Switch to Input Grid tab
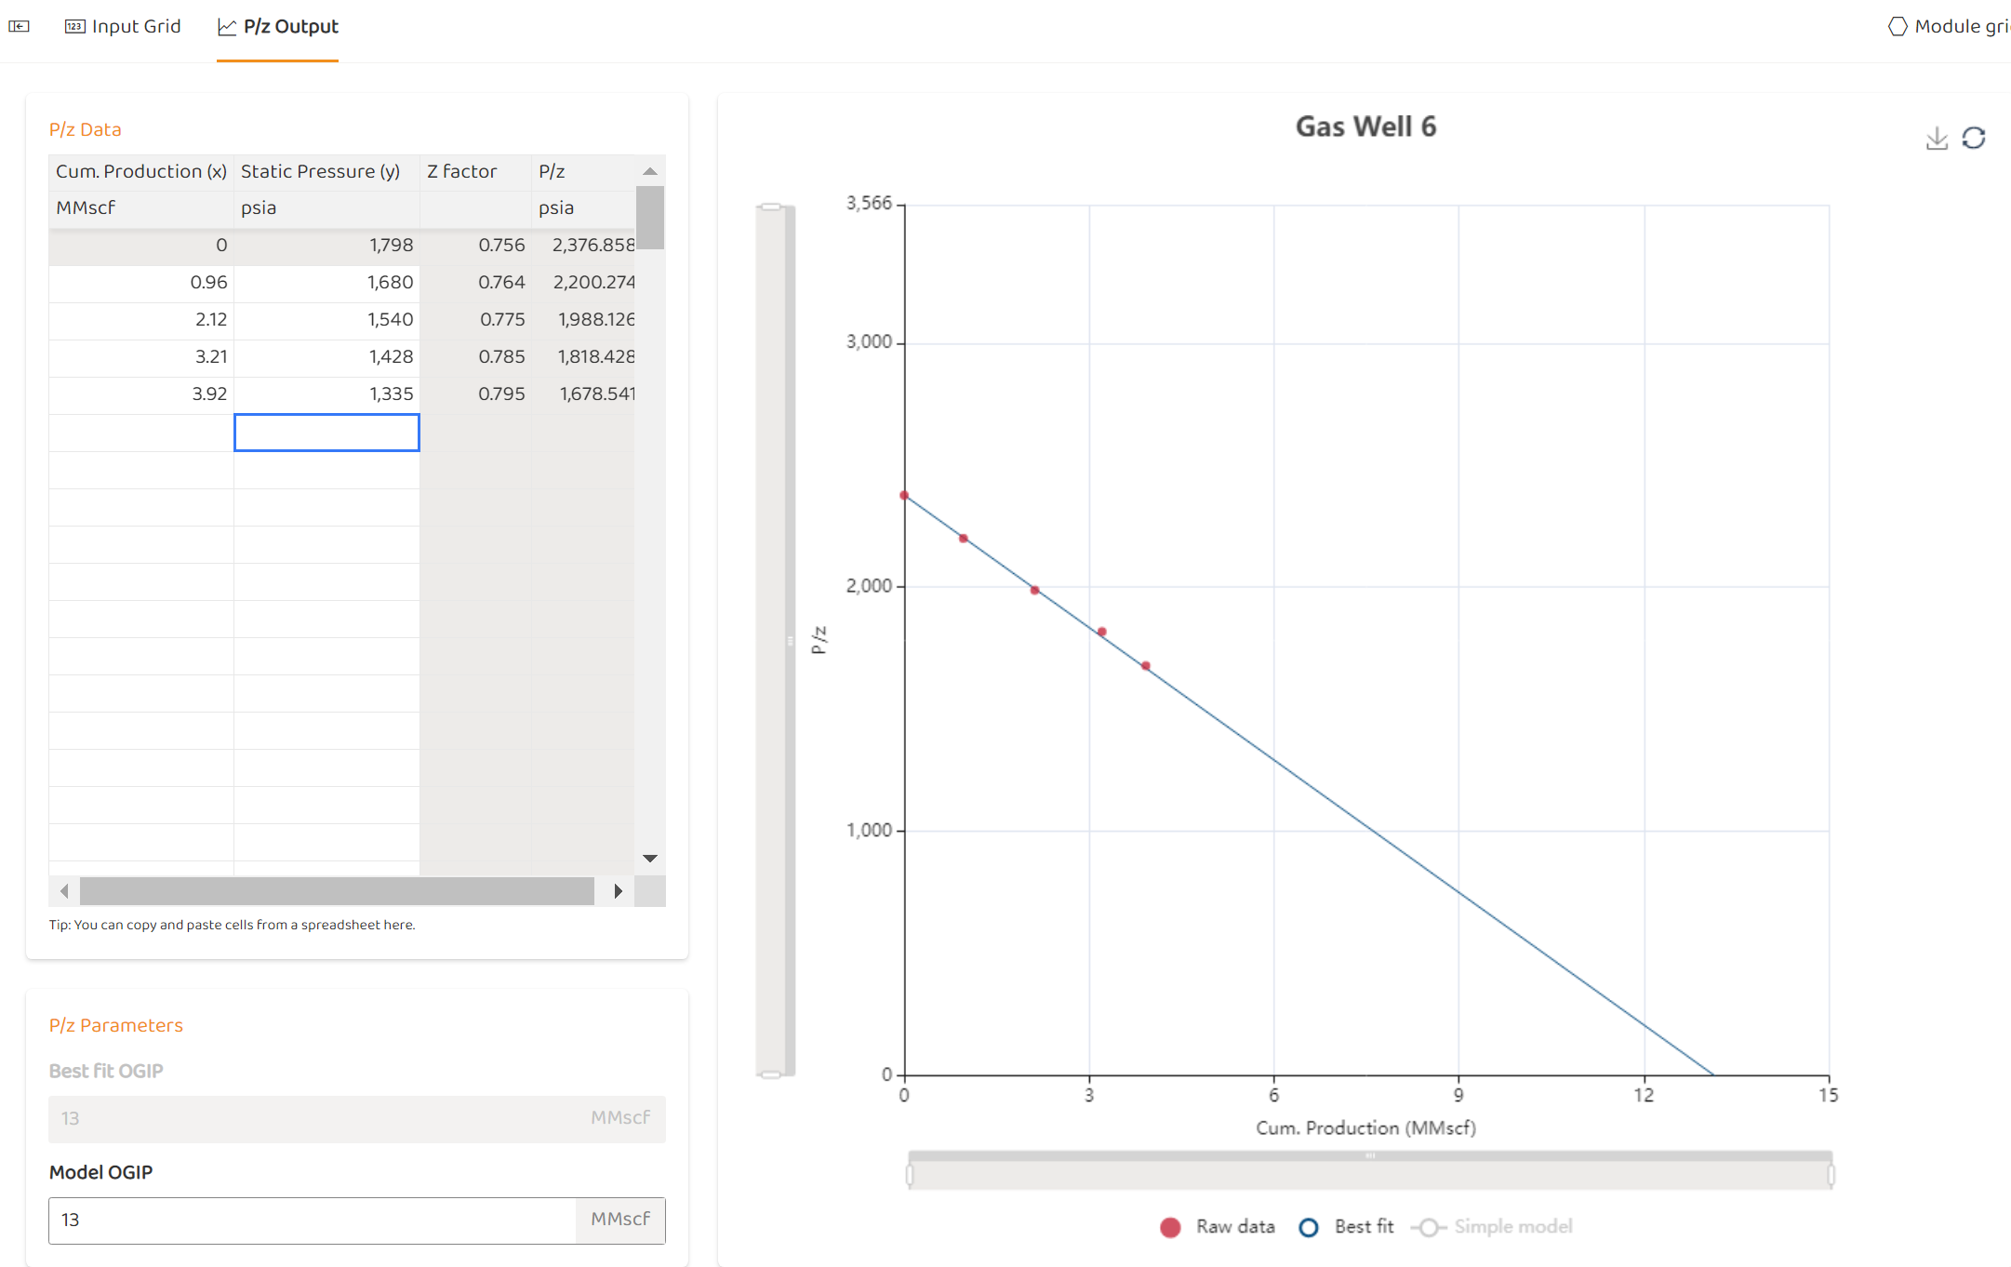Viewport: 2011px width, 1267px height. point(136,26)
